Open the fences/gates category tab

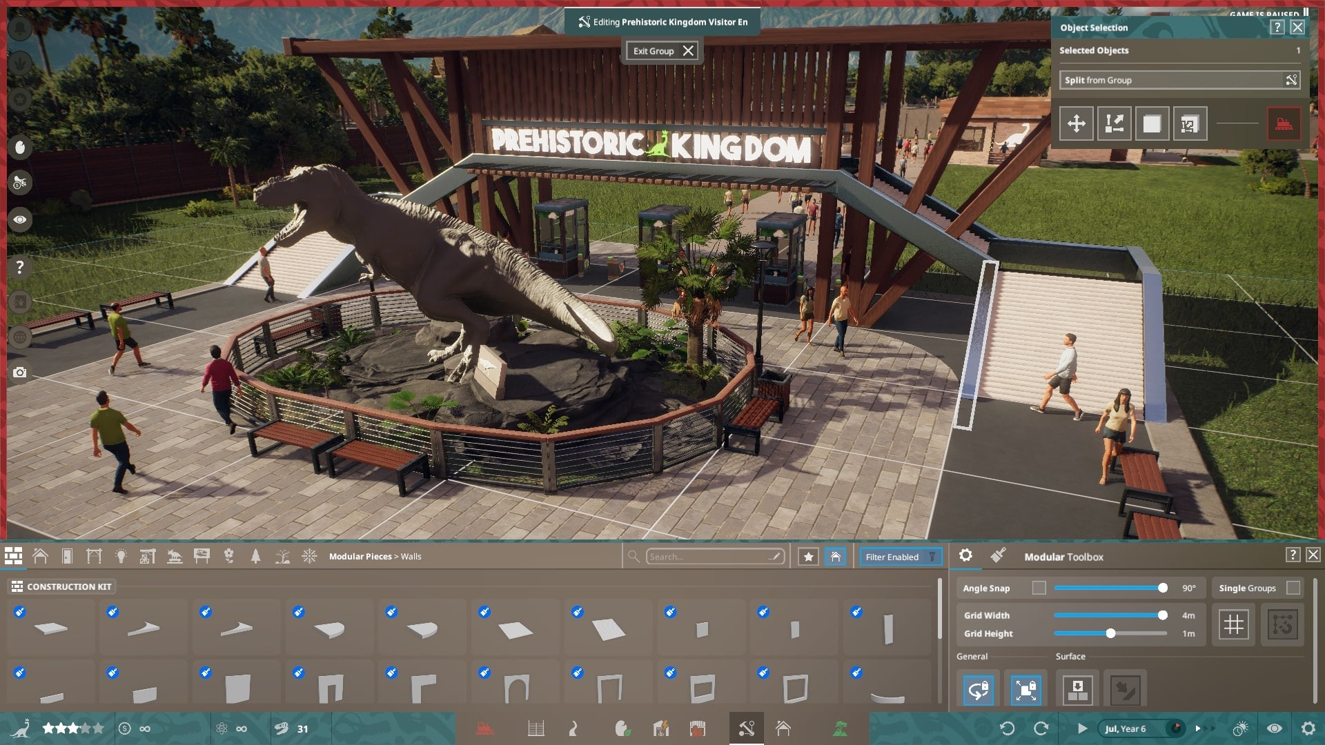coord(94,556)
